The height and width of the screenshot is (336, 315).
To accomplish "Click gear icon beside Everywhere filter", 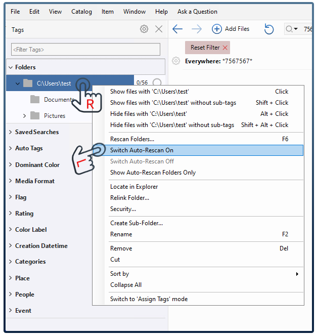I will point(176,61).
